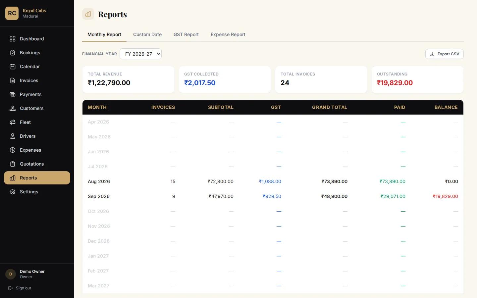Click the Royal Cabs company name
This screenshot has width=477, height=298.
click(34, 11)
